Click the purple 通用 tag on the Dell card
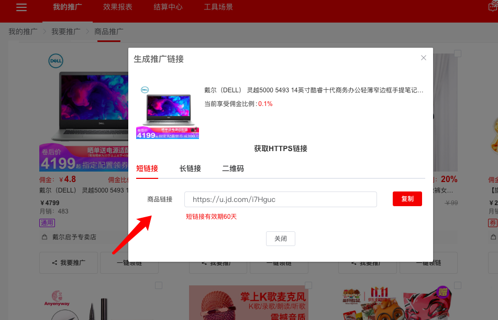Screen dimensions: 498x320 point(47,222)
